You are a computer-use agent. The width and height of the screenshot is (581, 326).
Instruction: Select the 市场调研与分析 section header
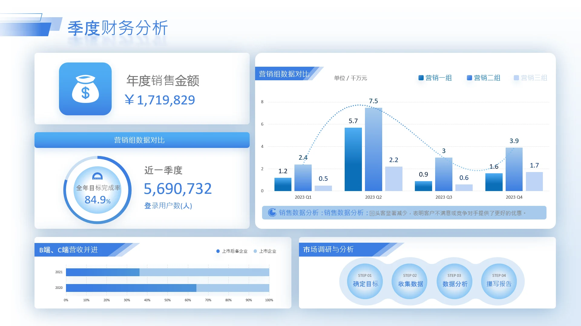pyautogui.click(x=328, y=250)
